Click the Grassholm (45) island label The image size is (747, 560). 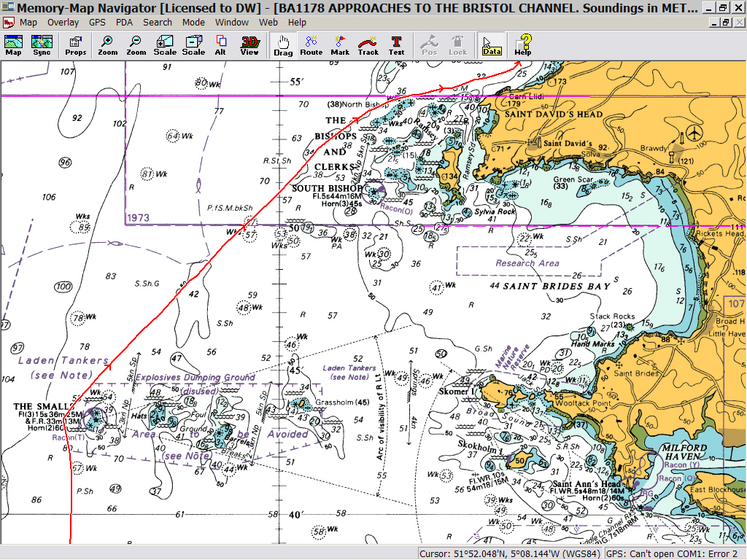(x=342, y=402)
